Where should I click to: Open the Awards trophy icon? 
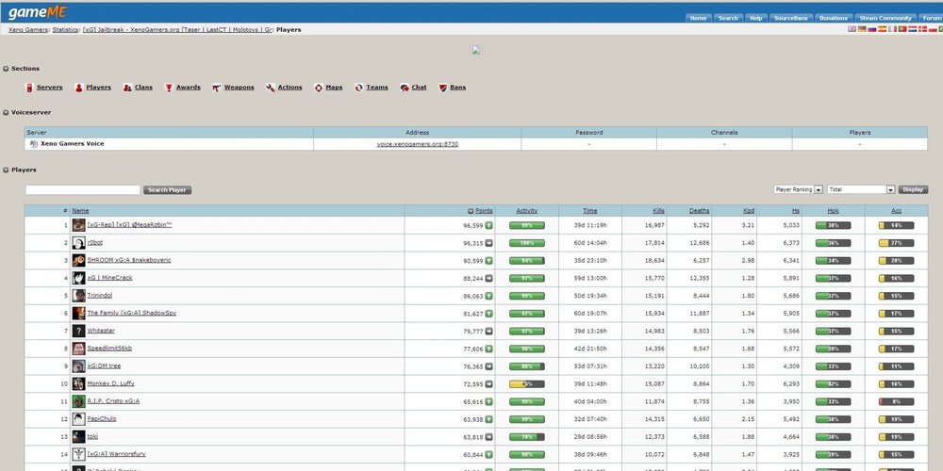click(x=169, y=88)
